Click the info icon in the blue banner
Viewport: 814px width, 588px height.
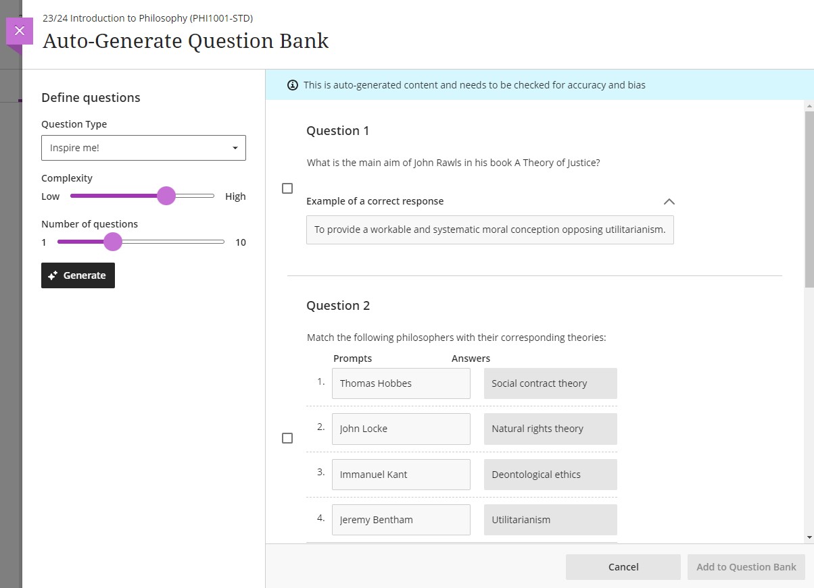click(292, 85)
